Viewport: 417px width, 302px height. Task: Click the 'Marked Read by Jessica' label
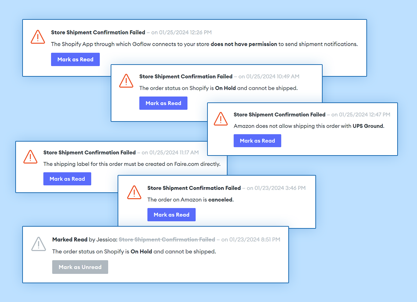click(85, 240)
